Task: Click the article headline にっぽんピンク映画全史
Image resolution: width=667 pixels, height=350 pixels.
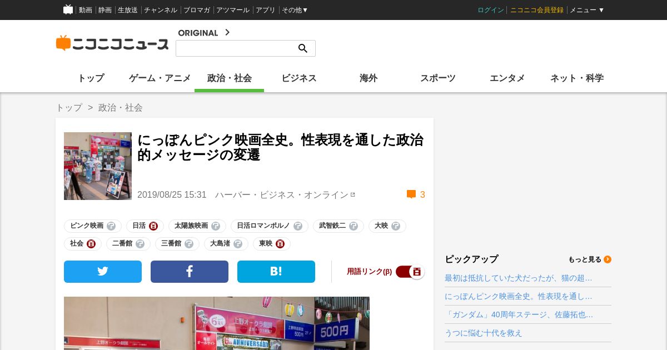Action: tap(281, 147)
